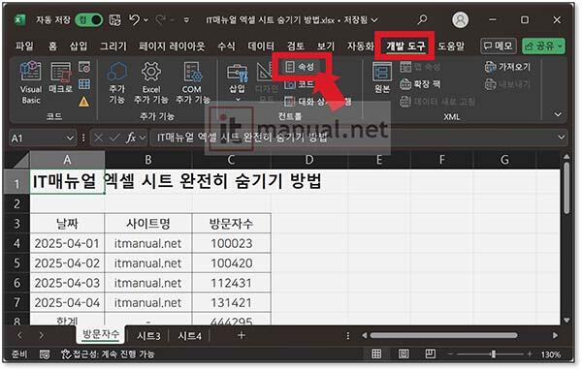
Task: Expand the formula bar
Action: click(562, 138)
